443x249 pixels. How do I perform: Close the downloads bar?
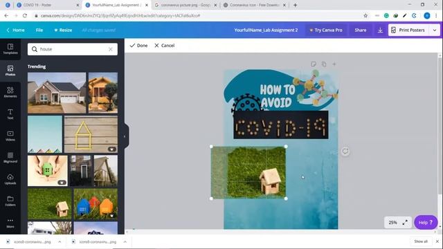click(437, 241)
